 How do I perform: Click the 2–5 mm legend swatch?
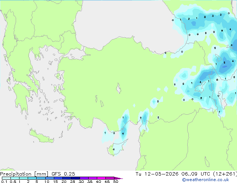click(x=32, y=178)
